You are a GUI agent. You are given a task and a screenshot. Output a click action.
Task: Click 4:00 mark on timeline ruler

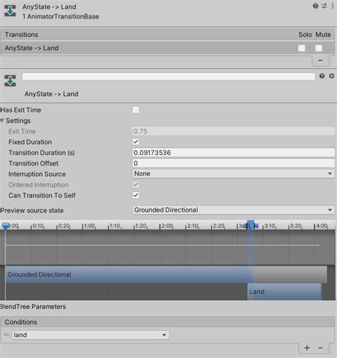321,226
